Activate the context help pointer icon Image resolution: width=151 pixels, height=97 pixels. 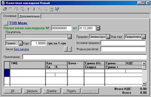click(57, 9)
